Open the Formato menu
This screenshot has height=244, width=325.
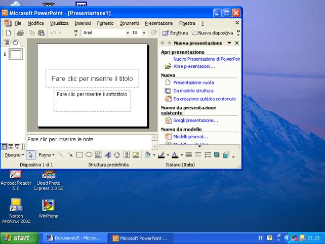tap(105, 23)
